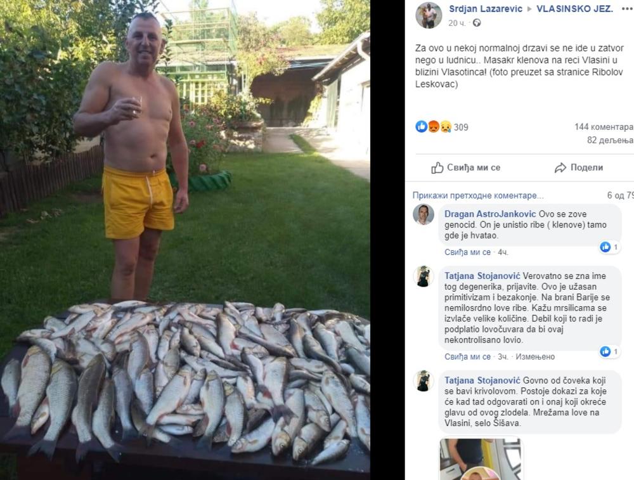Click the angry reaction icon in the reactions summary
This screenshot has width=634, height=480.
pyautogui.click(x=434, y=127)
